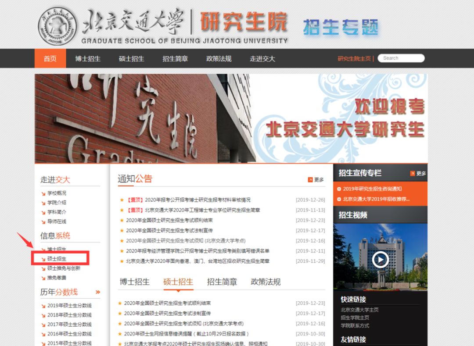Click the arrow icon before 博士招生 under 信息系统
The image size is (474, 346).
tap(44, 249)
